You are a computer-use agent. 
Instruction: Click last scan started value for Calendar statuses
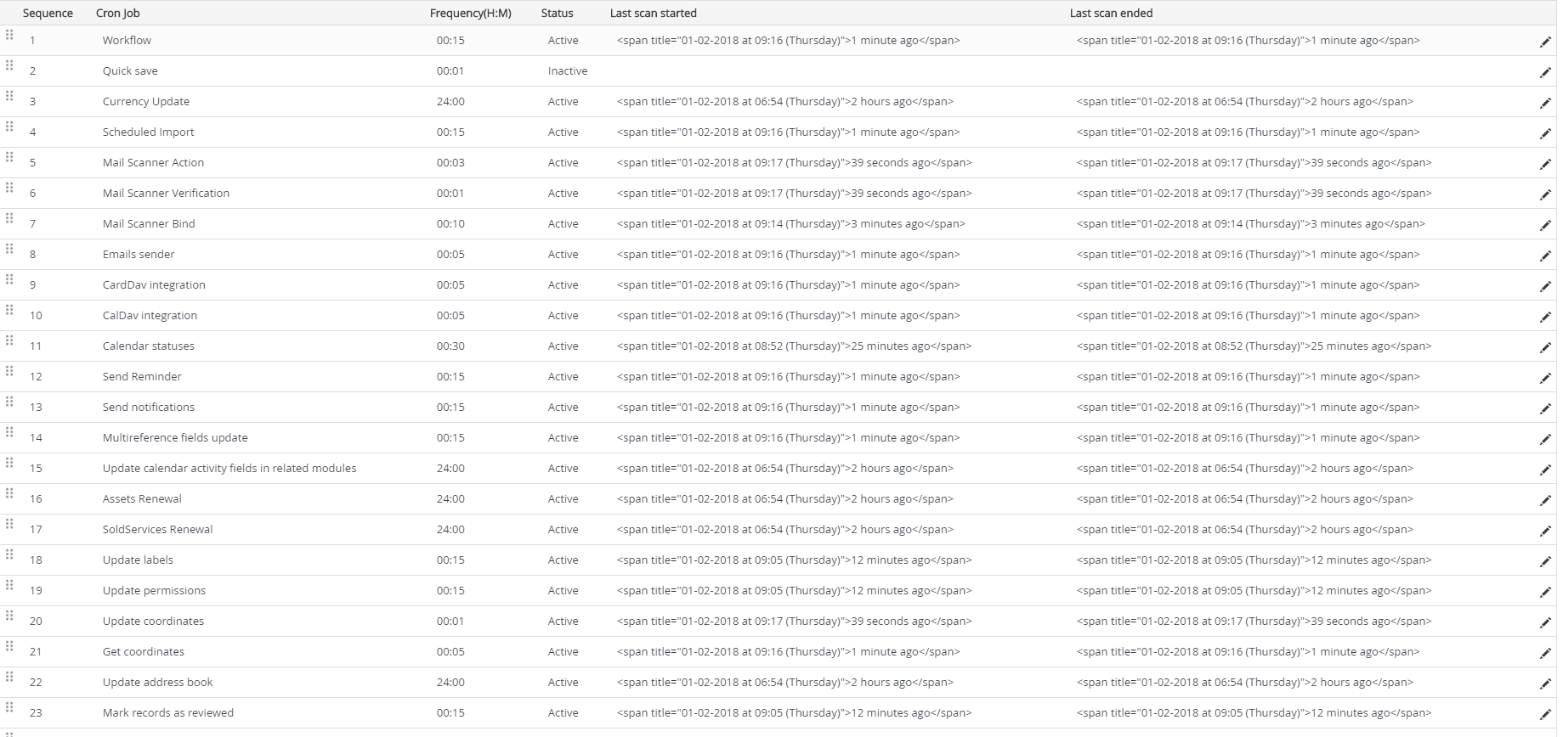(x=795, y=346)
